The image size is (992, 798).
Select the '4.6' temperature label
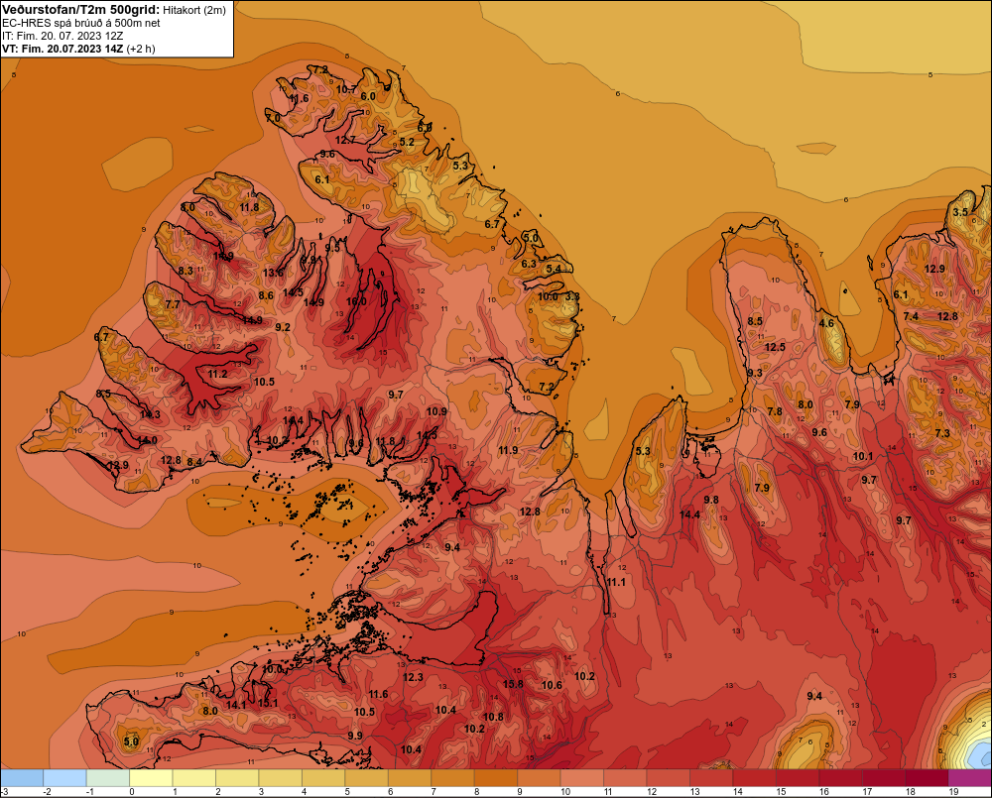click(x=826, y=323)
